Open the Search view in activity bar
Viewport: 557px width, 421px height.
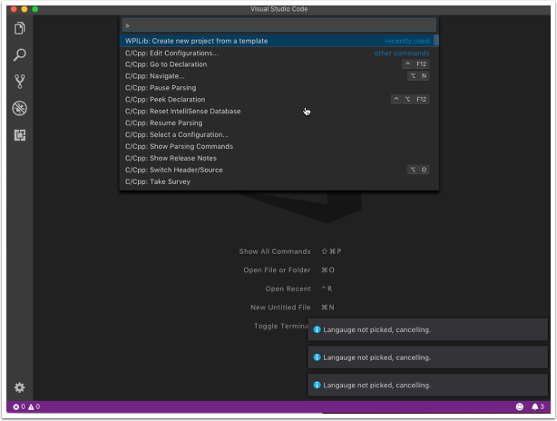(20, 54)
